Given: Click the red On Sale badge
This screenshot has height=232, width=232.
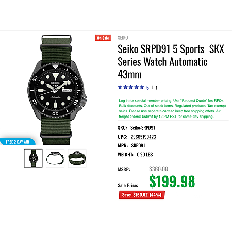Looking at the screenshot, I should point(103,38).
